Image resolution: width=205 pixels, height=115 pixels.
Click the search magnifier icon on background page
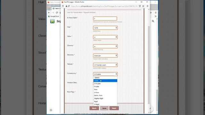click(153, 21)
